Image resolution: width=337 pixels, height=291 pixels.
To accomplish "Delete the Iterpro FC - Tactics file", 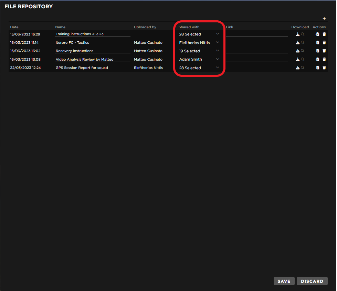I will tap(324, 43).
